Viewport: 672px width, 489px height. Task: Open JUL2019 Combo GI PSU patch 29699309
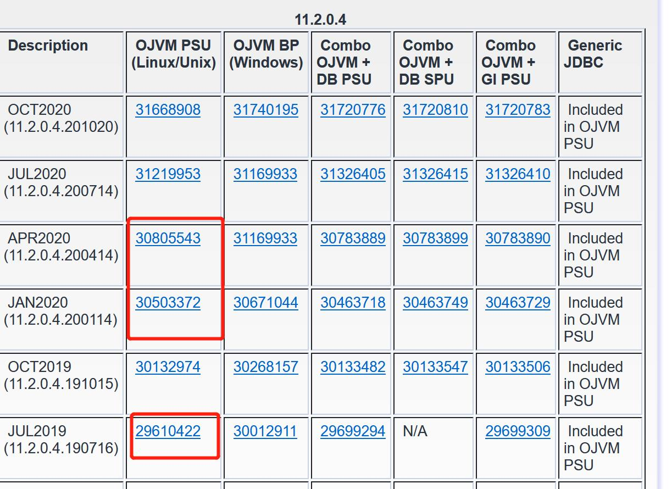517,431
